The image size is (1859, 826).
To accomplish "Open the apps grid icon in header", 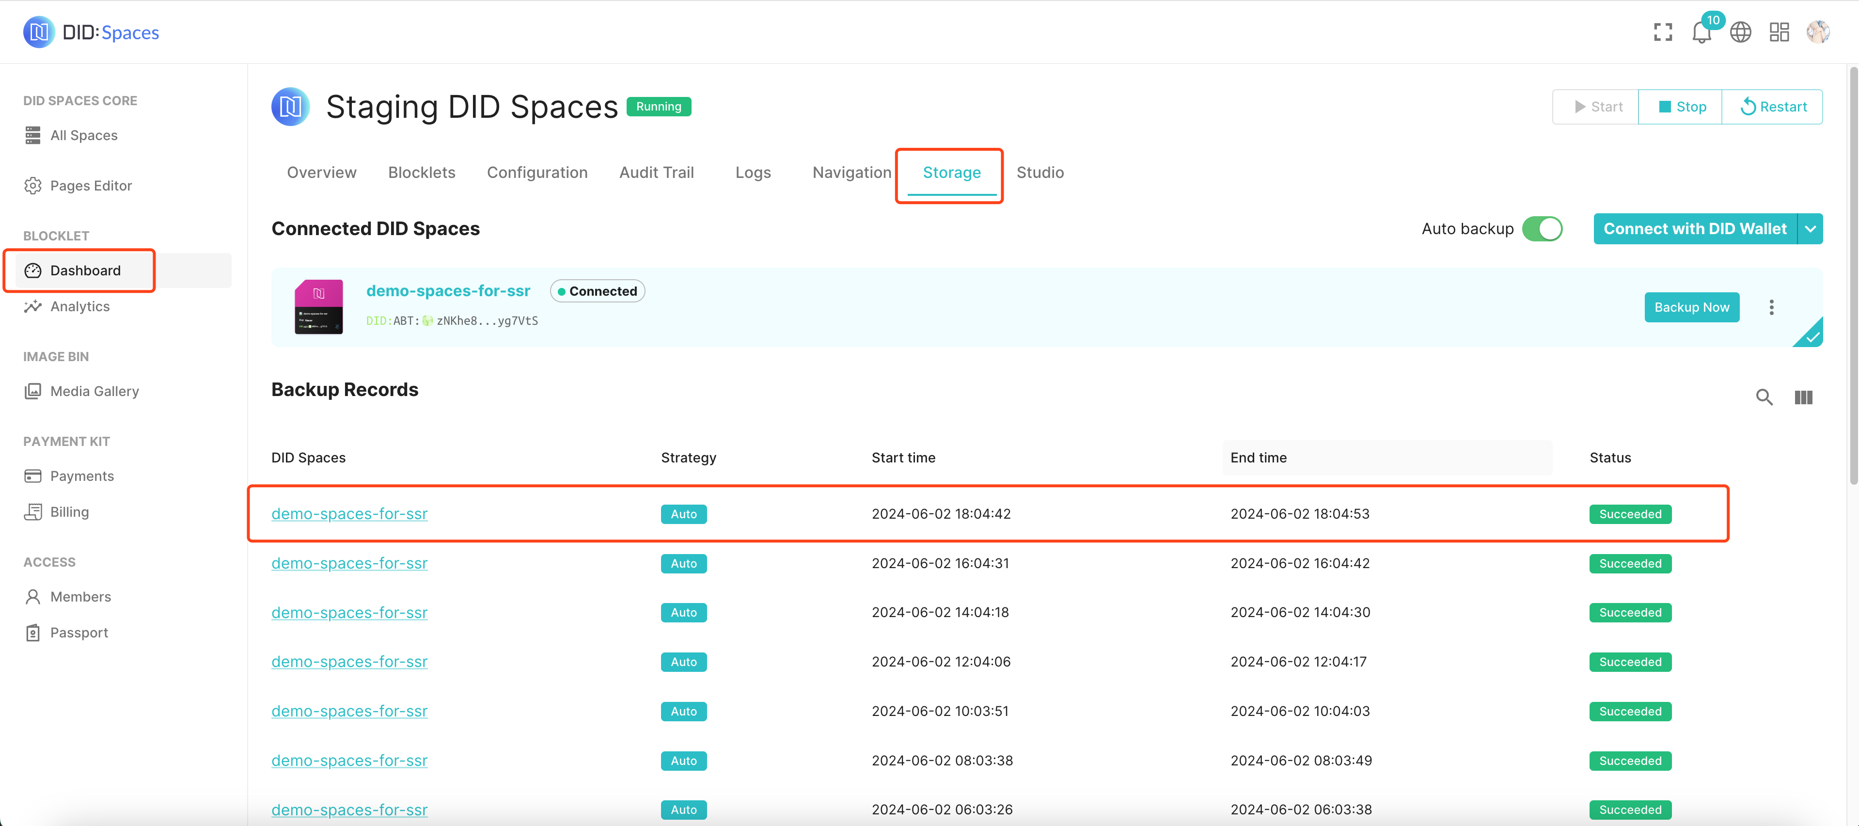I will coord(1778,32).
